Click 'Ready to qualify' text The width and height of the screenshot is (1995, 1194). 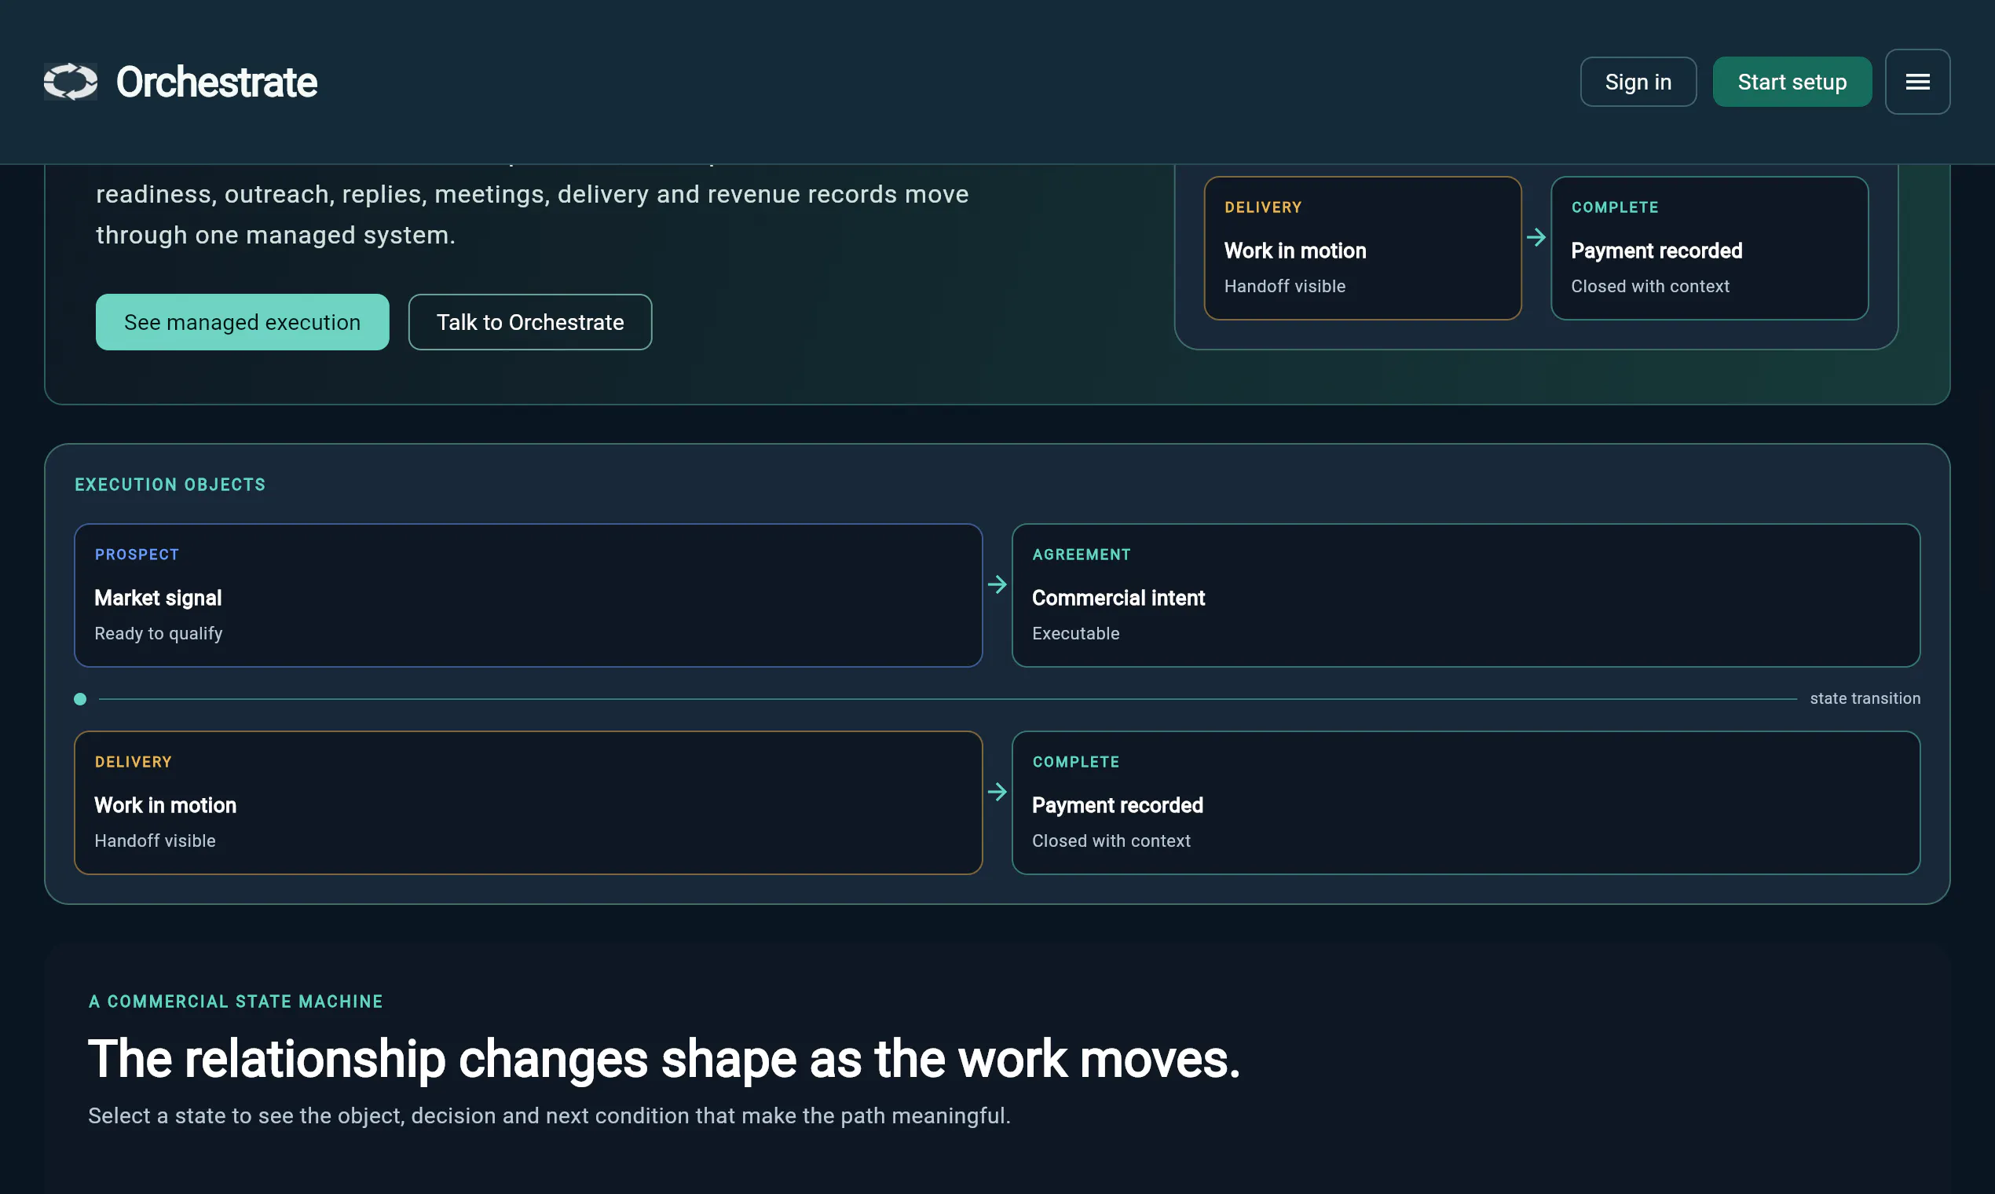pos(159,634)
